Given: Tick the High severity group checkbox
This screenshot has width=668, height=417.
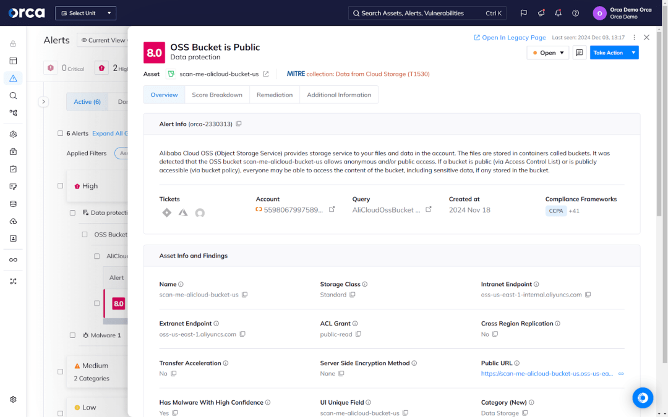Looking at the screenshot, I should [x=60, y=185].
